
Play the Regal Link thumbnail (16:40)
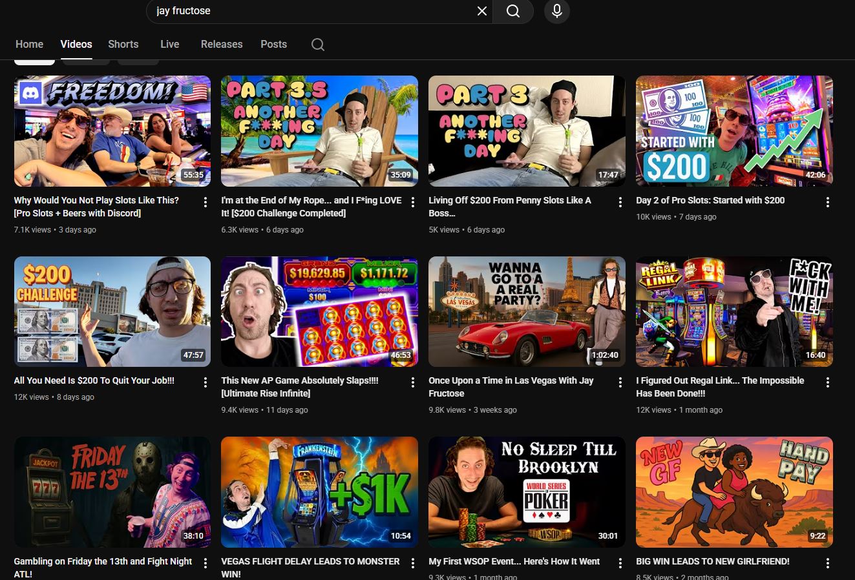tap(734, 311)
